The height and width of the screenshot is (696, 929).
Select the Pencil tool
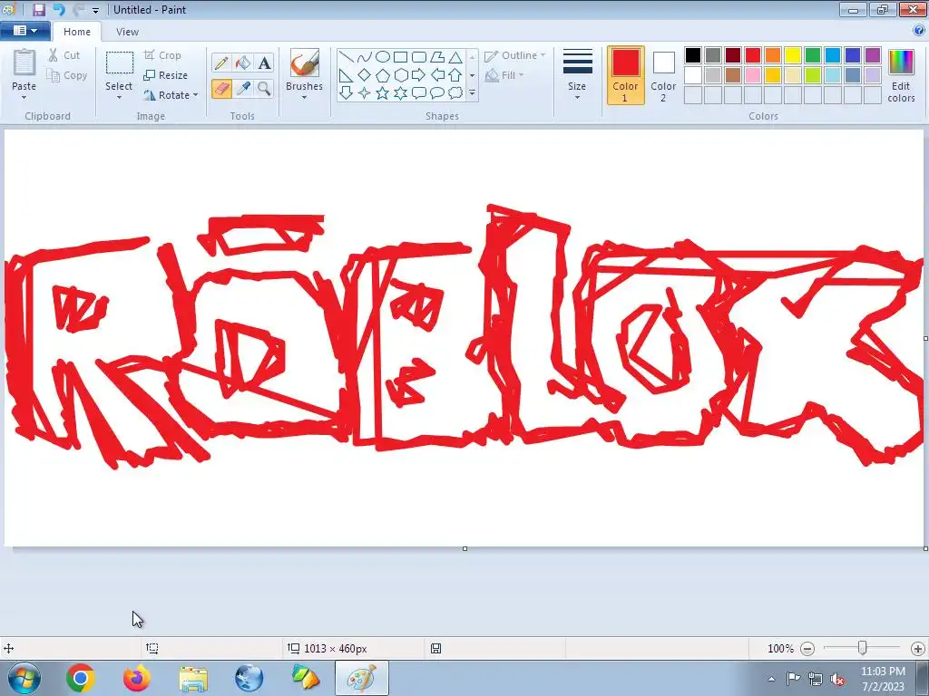click(x=221, y=63)
